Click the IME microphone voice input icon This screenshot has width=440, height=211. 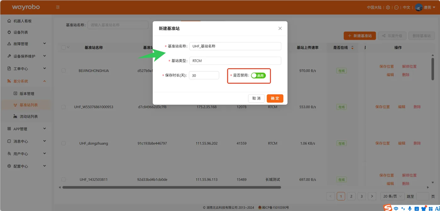tap(410, 208)
